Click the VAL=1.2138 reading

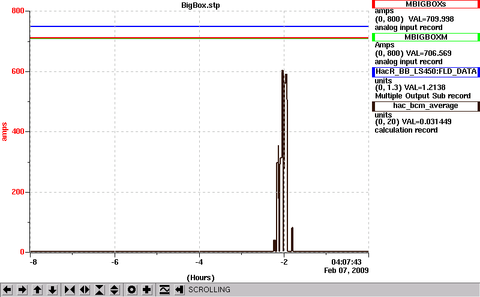point(425,88)
